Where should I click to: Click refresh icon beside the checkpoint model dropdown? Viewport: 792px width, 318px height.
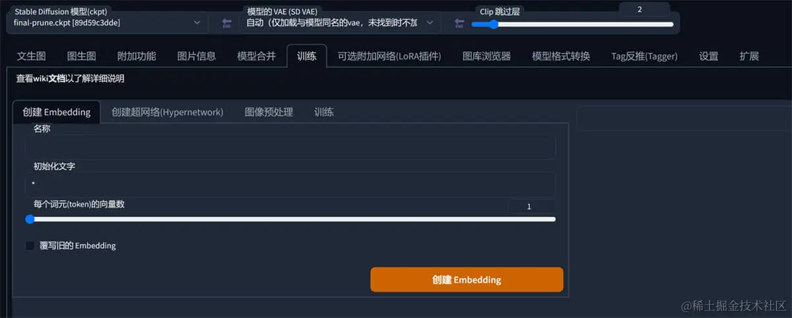coord(226,23)
